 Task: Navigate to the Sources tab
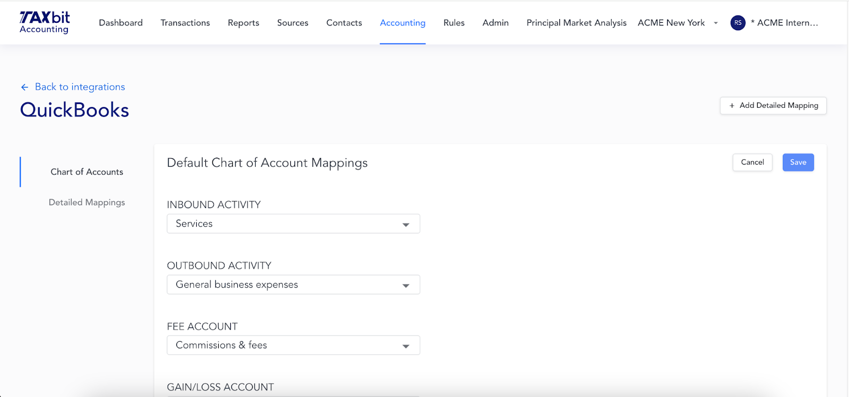tap(292, 23)
